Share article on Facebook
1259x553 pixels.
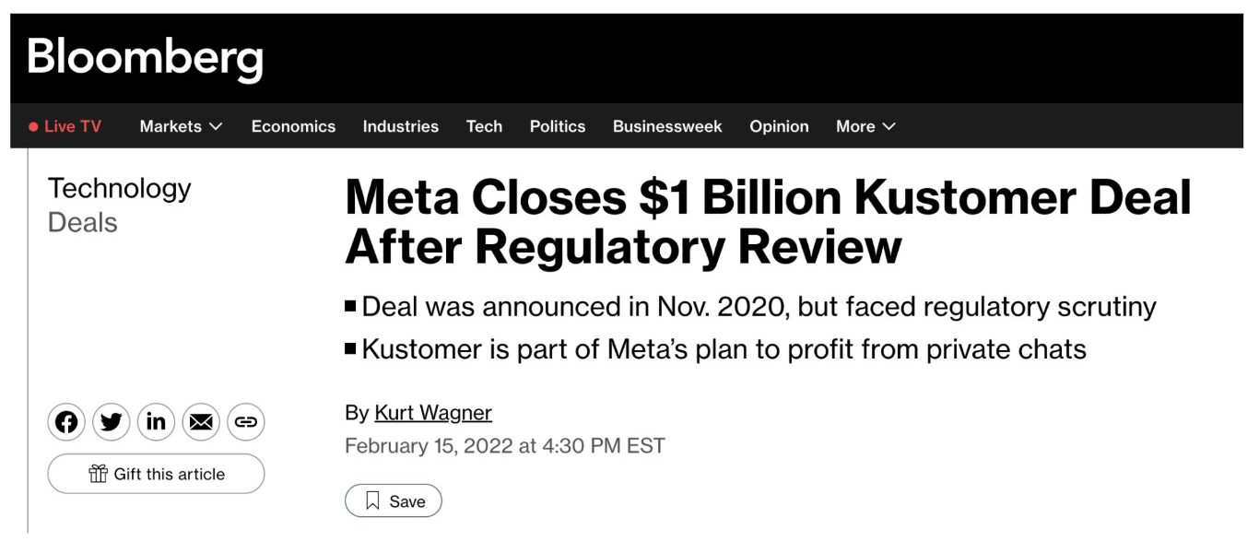[x=66, y=422]
